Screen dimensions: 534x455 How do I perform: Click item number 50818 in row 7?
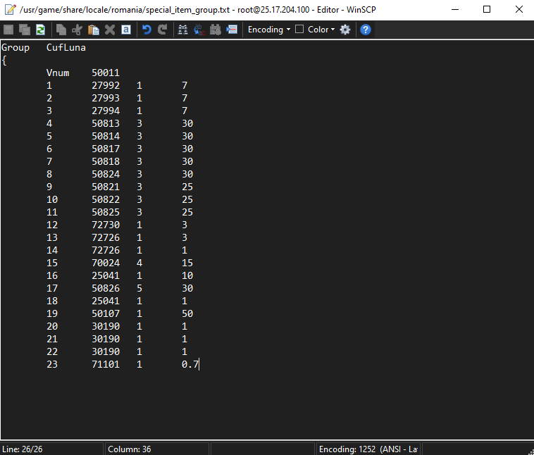(106, 161)
